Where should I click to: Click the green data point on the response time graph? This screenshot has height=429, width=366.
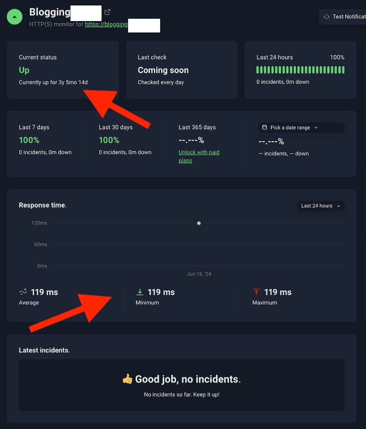[199, 223]
